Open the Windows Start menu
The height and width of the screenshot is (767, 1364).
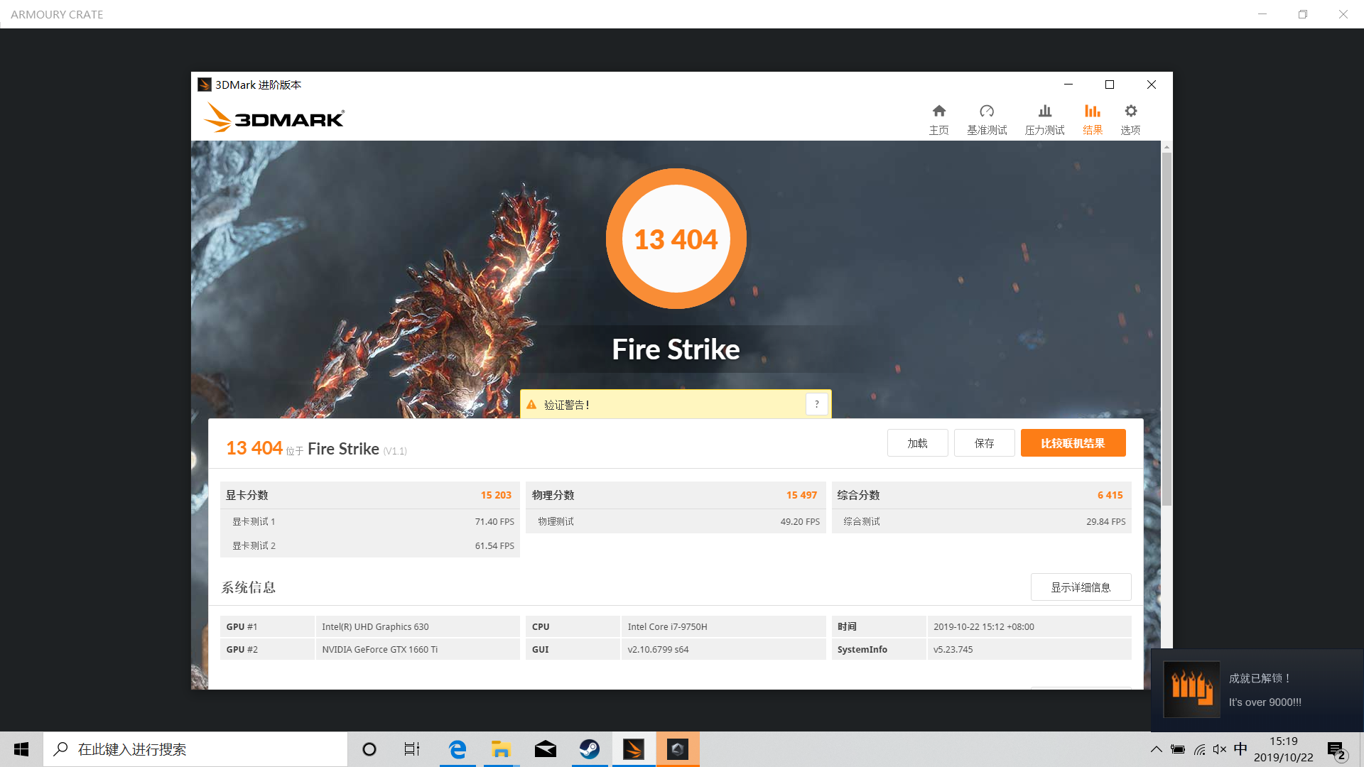[x=21, y=749]
